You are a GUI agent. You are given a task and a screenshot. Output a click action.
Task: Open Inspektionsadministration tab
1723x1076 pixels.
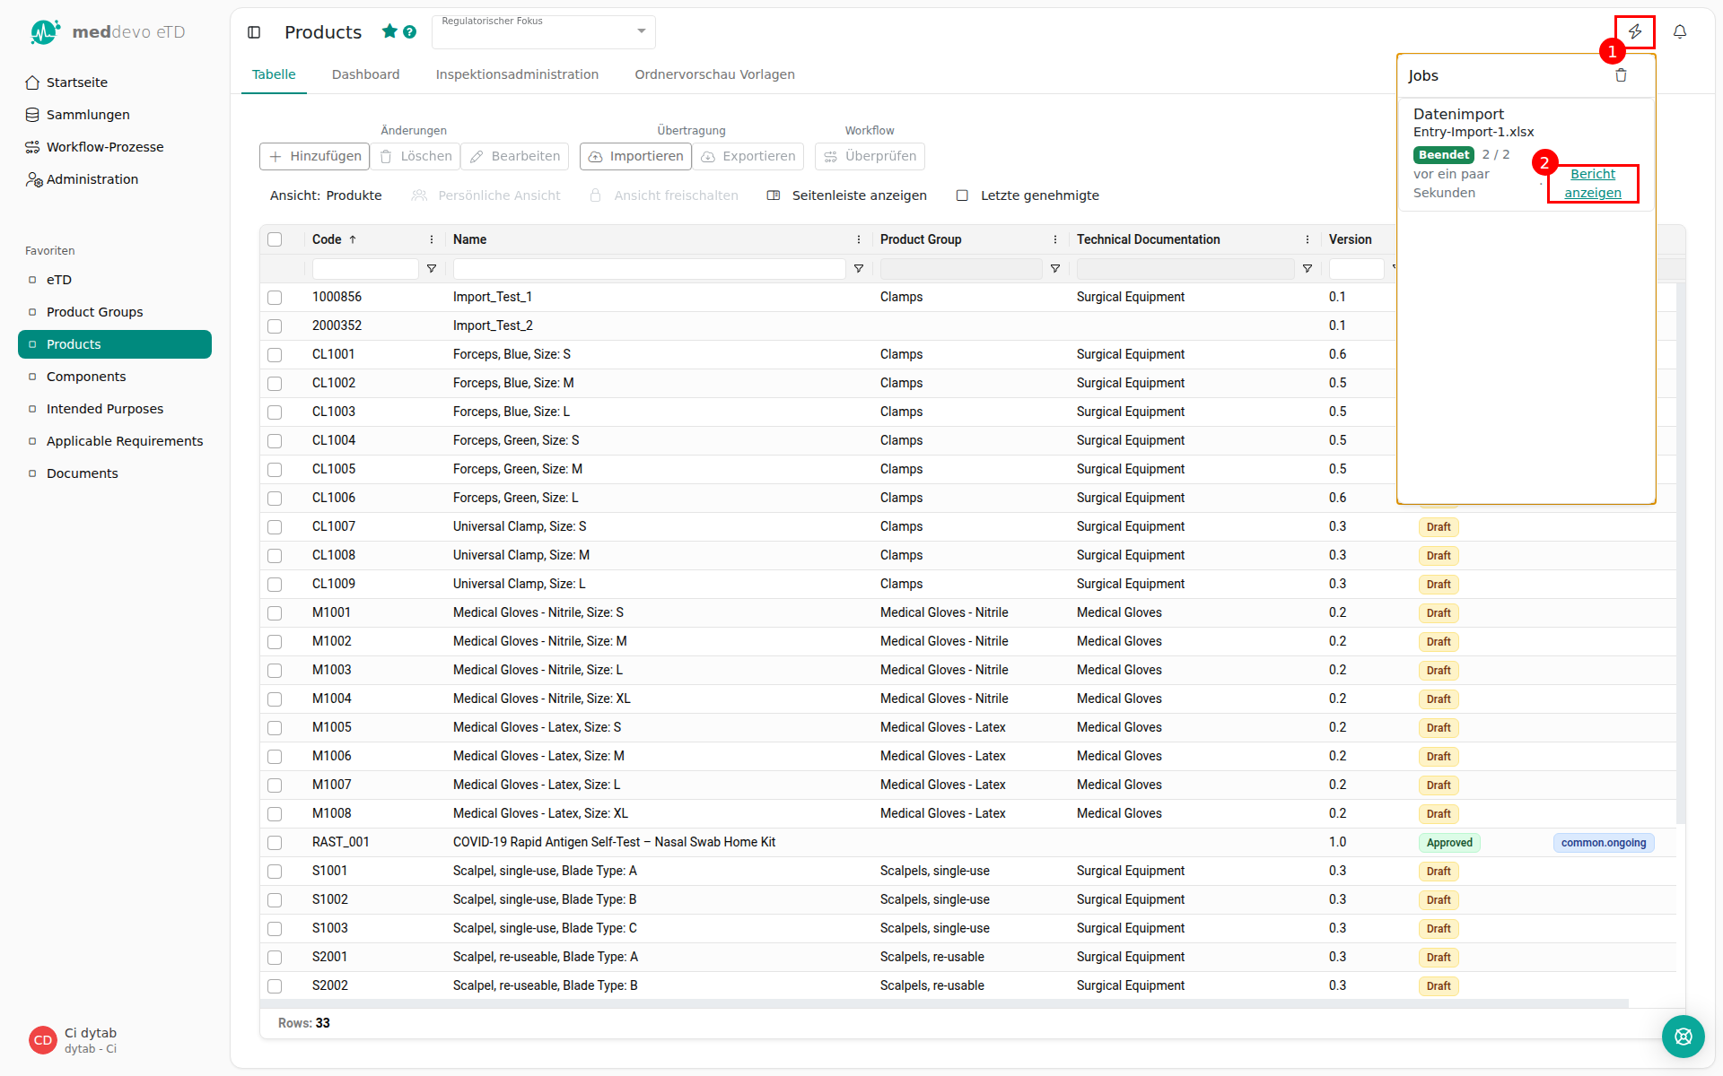pos(517,74)
